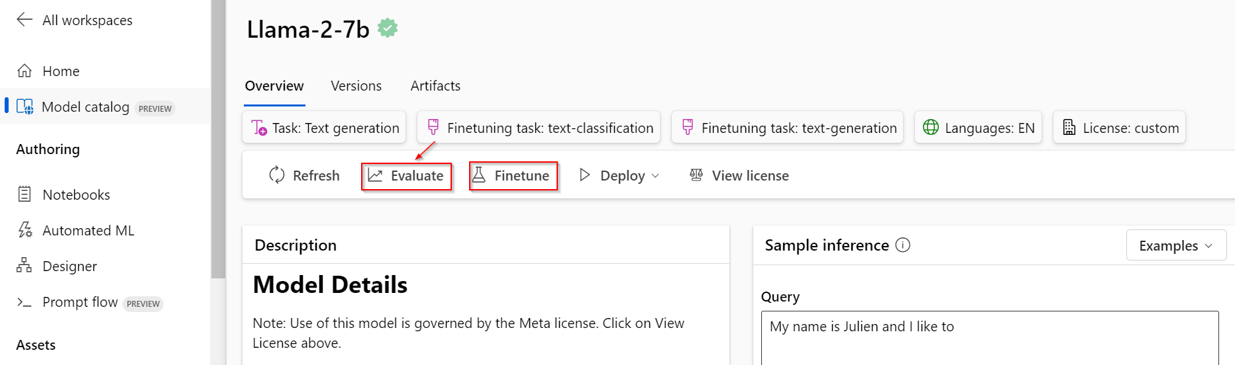Screen dimensions: 1235x365
Task: Click the Automated ML lightning icon
Action: (x=25, y=230)
